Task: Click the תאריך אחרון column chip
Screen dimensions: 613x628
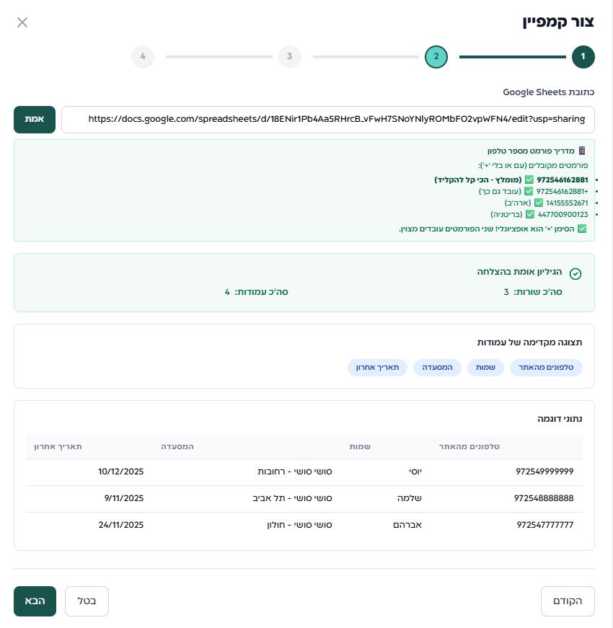Action: point(377,368)
